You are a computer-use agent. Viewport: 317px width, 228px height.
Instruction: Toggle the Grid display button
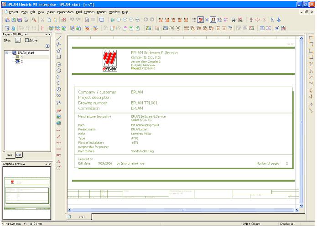tap(194, 20)
